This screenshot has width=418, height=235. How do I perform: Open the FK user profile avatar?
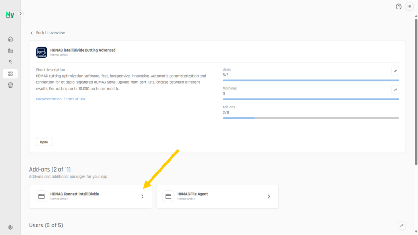[409, 7]
